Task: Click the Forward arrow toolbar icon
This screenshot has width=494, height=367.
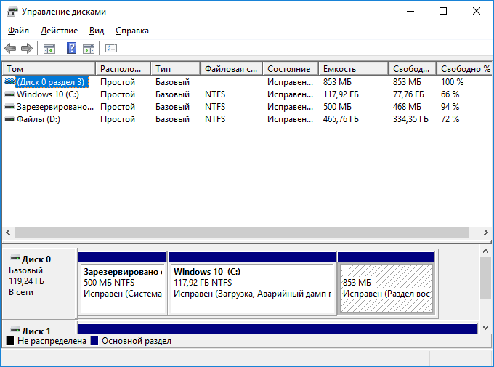Action: tap(27, 49)
